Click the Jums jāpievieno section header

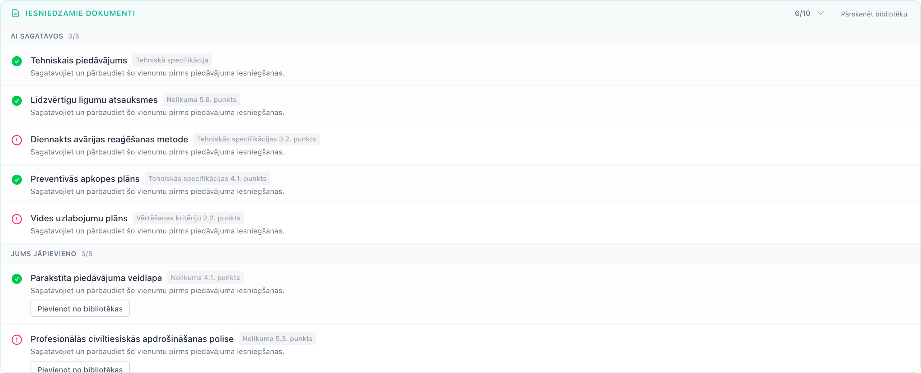coord(51,254)
